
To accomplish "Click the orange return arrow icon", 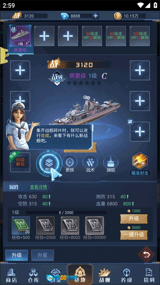I will coord(146,255).
